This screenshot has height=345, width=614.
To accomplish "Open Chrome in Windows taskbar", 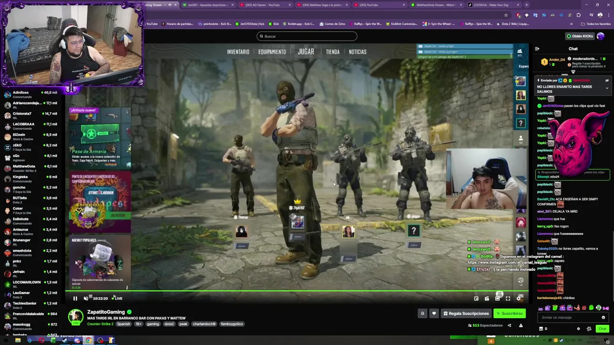I will click(88, 341).
